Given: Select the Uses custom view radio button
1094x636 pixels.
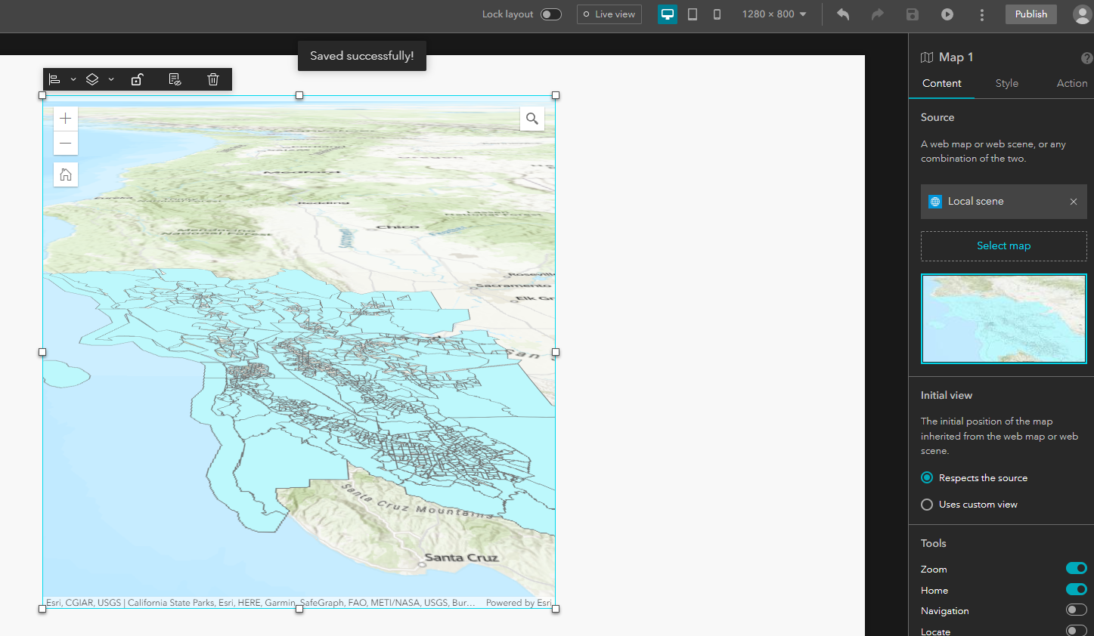Looking at the screenshot, I should 927,504.
